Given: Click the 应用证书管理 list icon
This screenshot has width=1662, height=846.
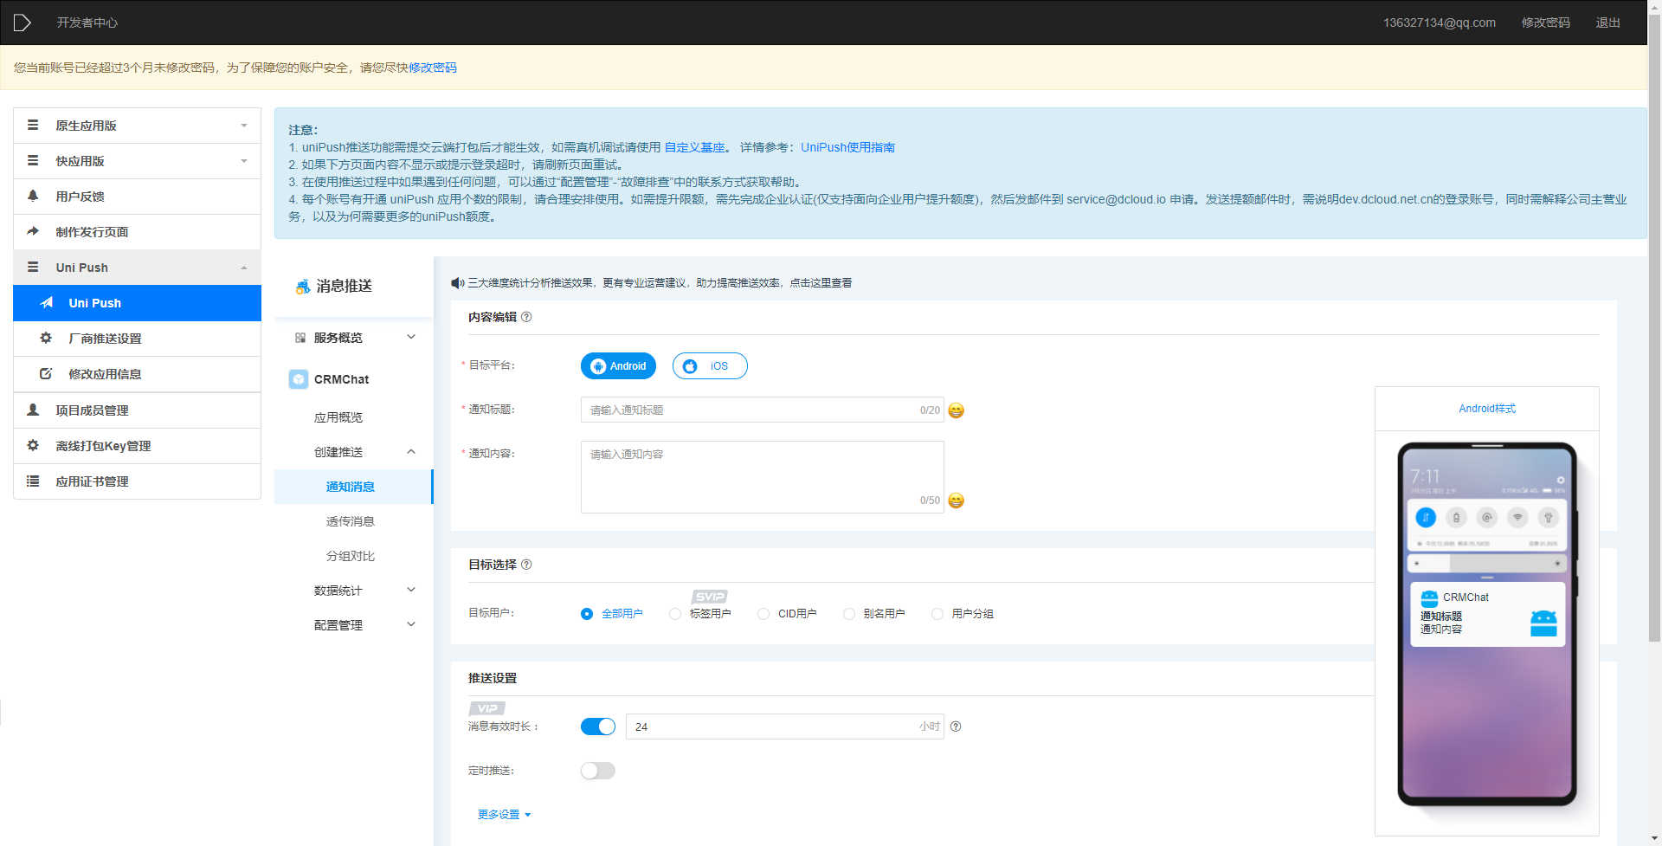Looking at the screenshot, I should (32, 481).
